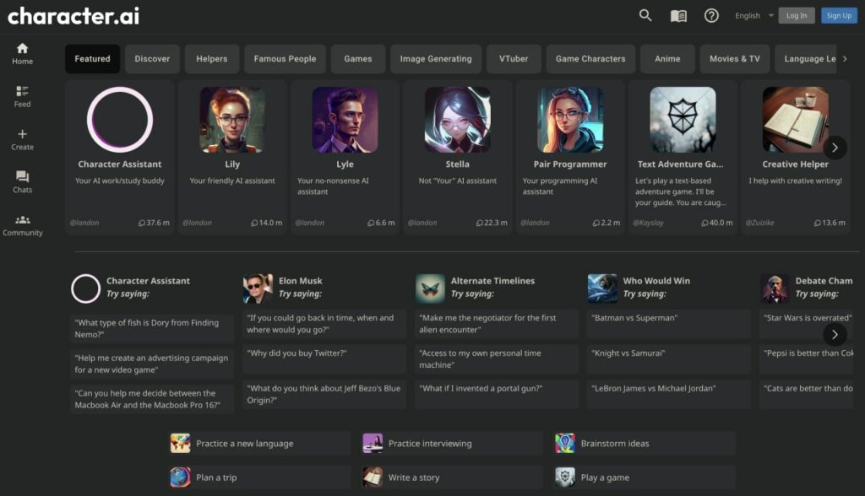Screen dimensions: 865x496
Task: Expand more category tabs with right arrow
Action: (845, 58)
